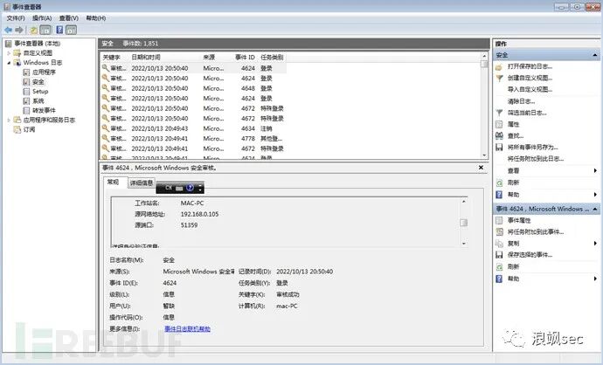Click the 属性 action icon
The height and width of the screenshot is (365, 603).
(x=499, y=125)
